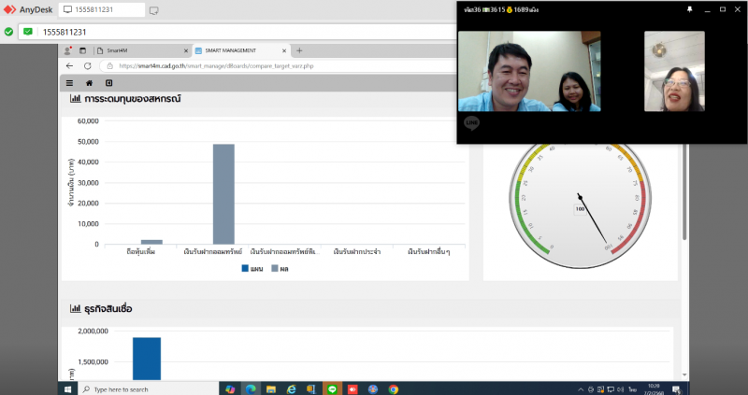This screenshot has width=748, height=395.
Task: Toggle the แผน series in chart legend
Action: [x=252, y=269]
